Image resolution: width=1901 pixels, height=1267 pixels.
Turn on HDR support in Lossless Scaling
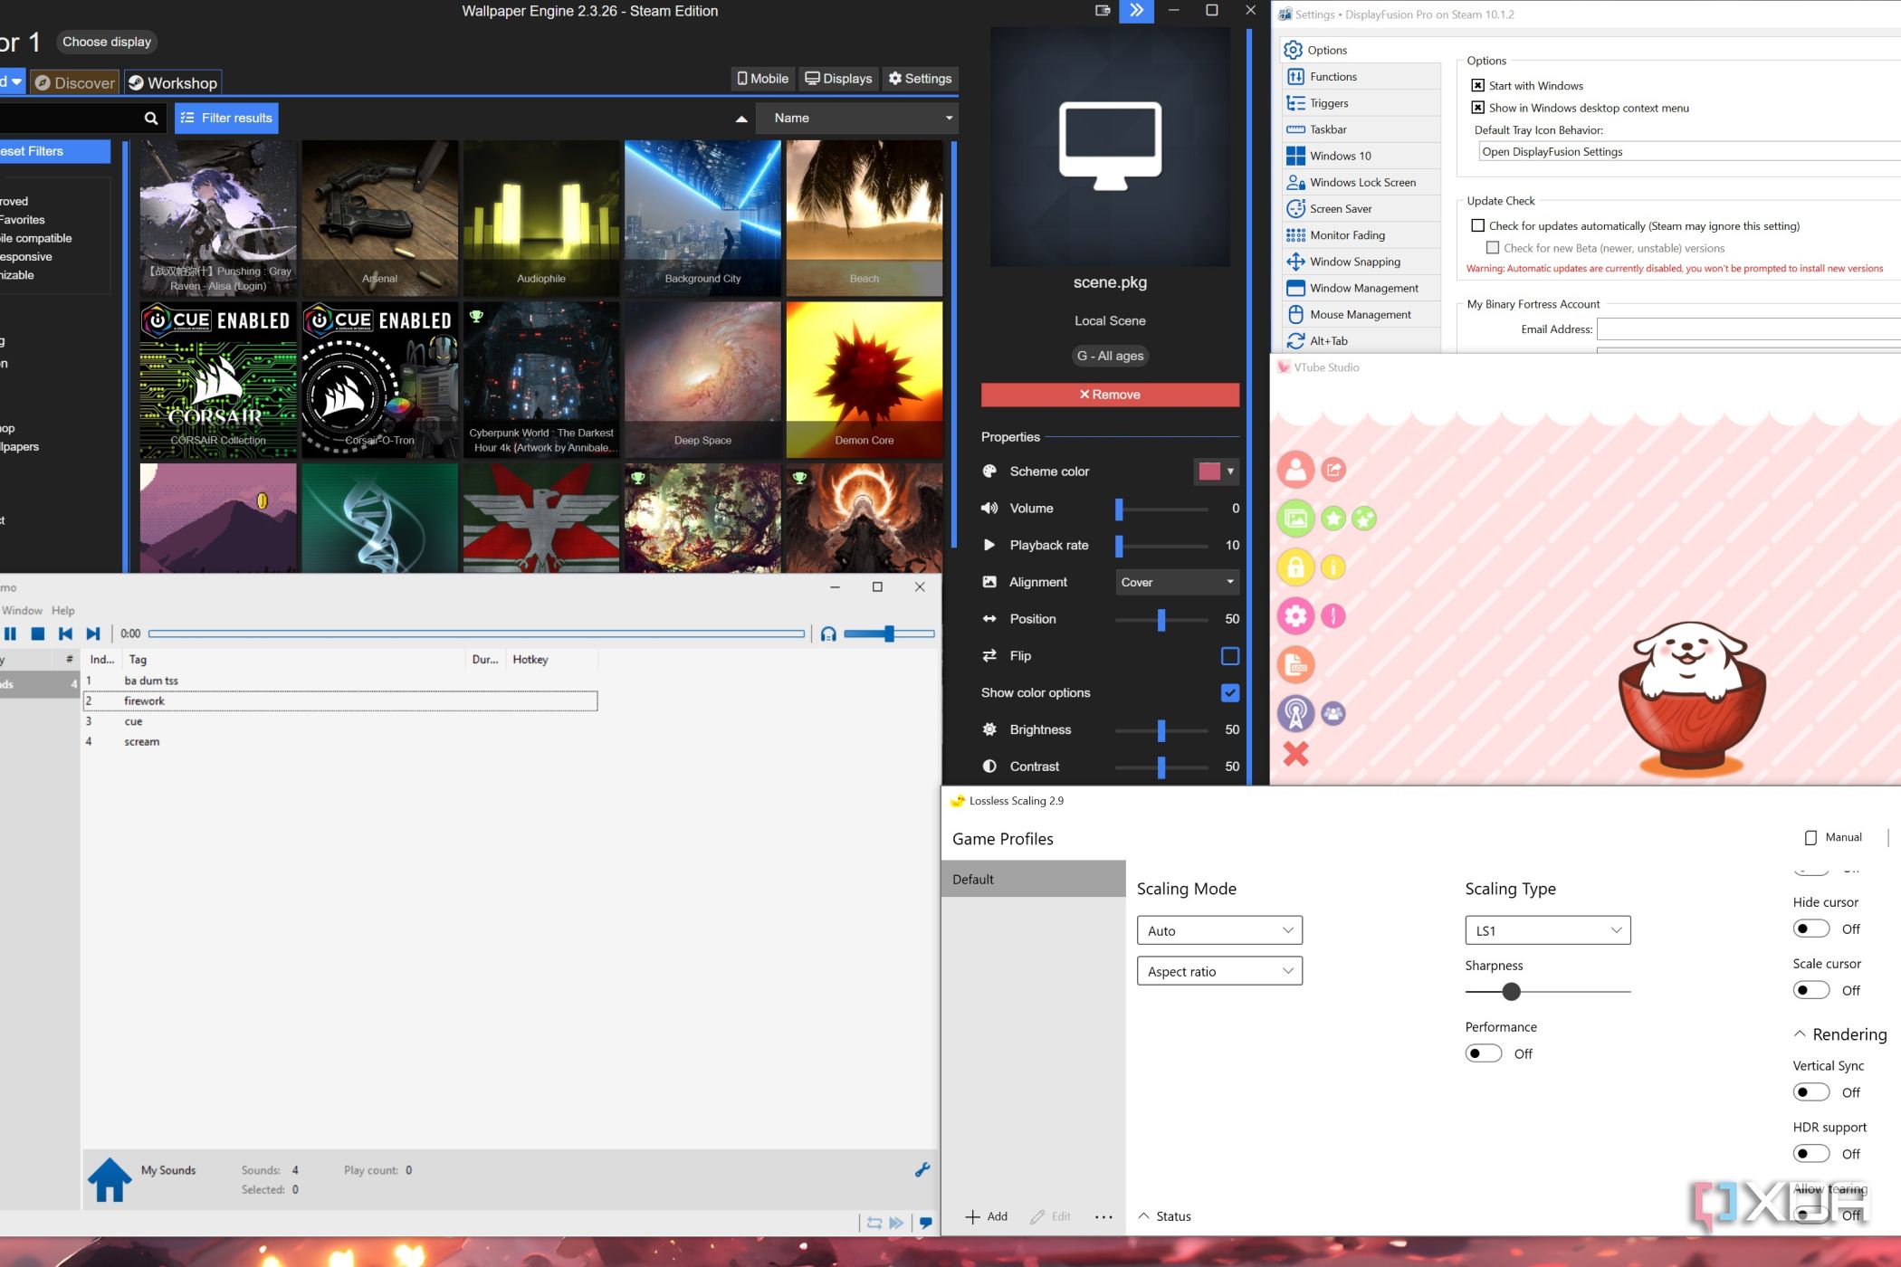tap(1810, 1153)
